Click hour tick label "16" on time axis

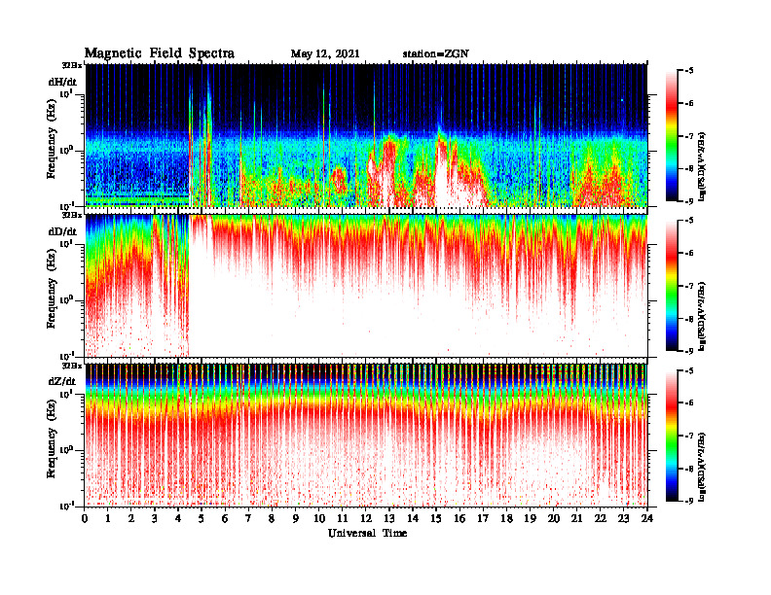(x=459, y=519)
